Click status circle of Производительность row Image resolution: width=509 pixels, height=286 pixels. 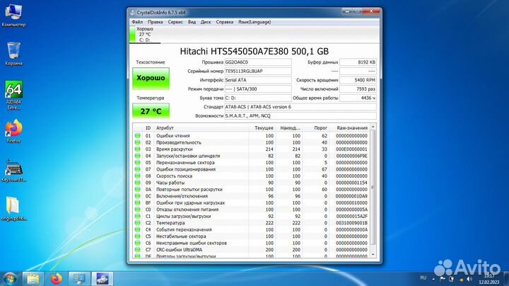pos(138,143)
